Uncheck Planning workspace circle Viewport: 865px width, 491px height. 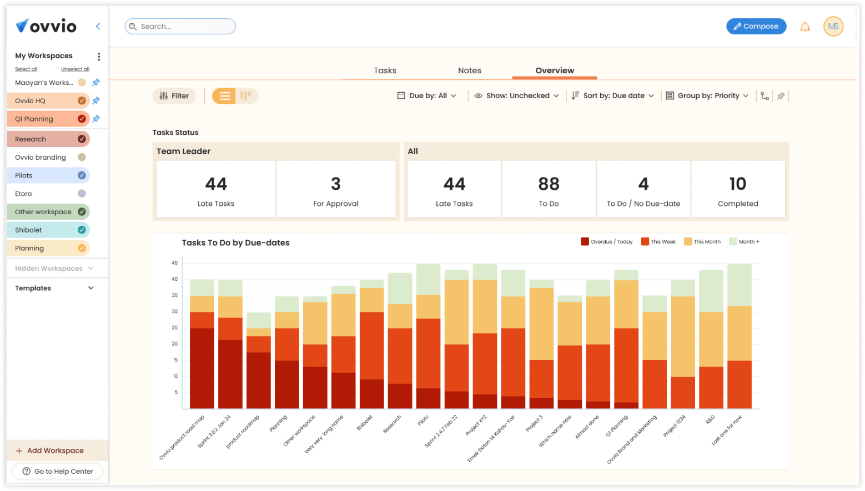82,248
